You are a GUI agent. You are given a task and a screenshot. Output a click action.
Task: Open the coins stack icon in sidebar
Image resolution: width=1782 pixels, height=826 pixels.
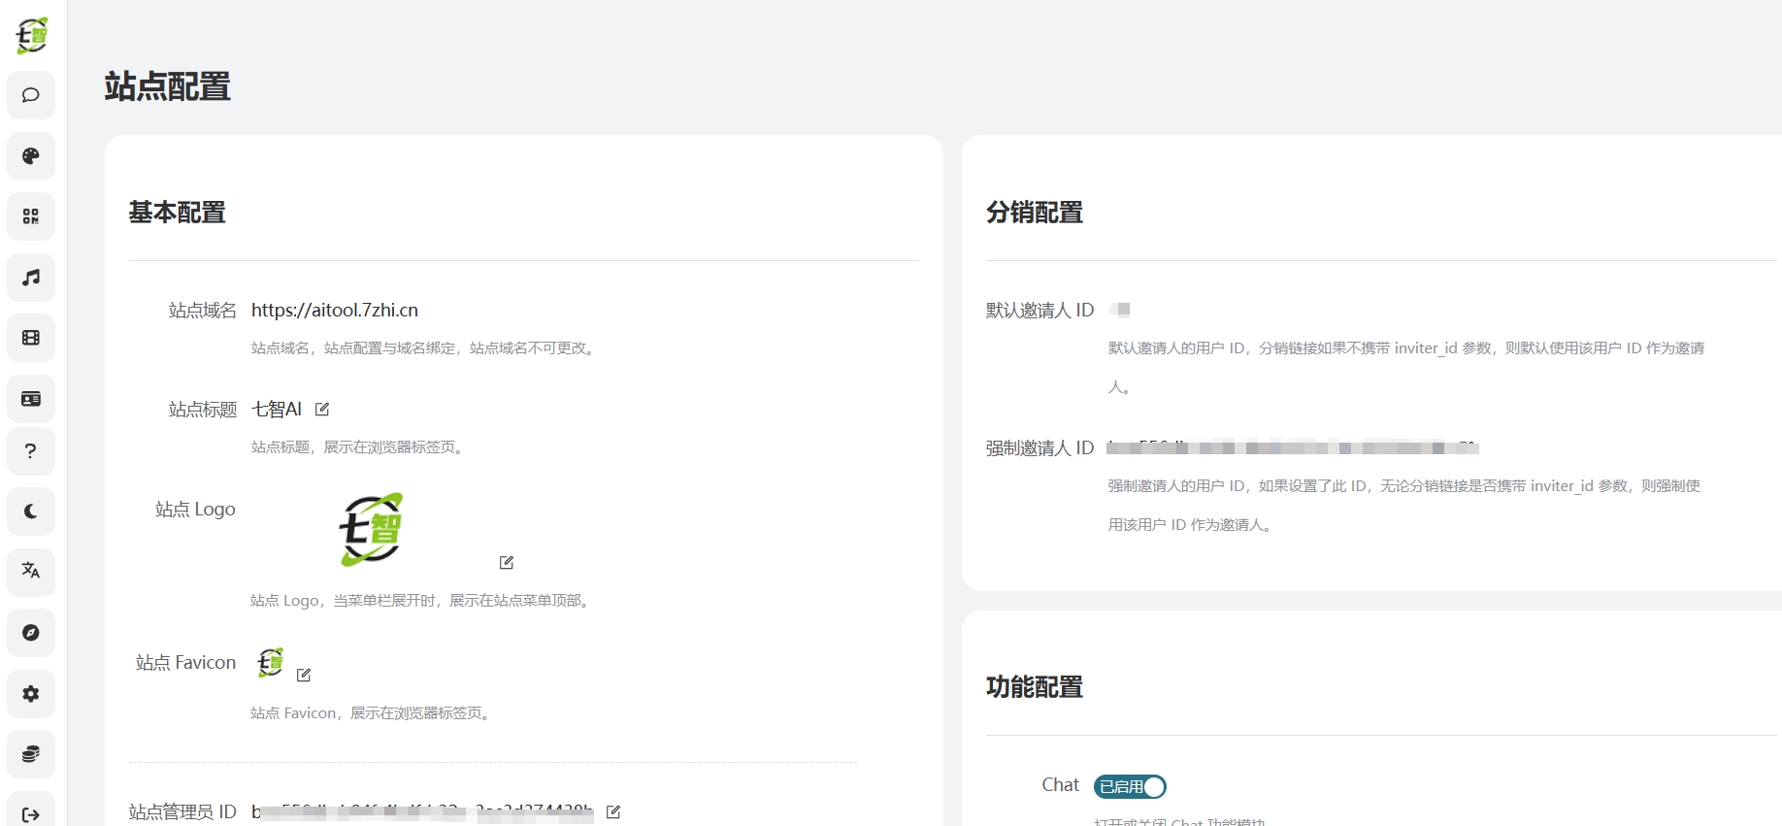point(31,754)
